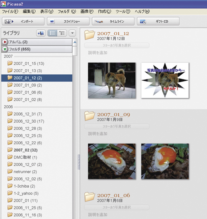The width and height of the screenshot is (207, 219).
Task: Click the ギフトCD button
Action: 158,21
